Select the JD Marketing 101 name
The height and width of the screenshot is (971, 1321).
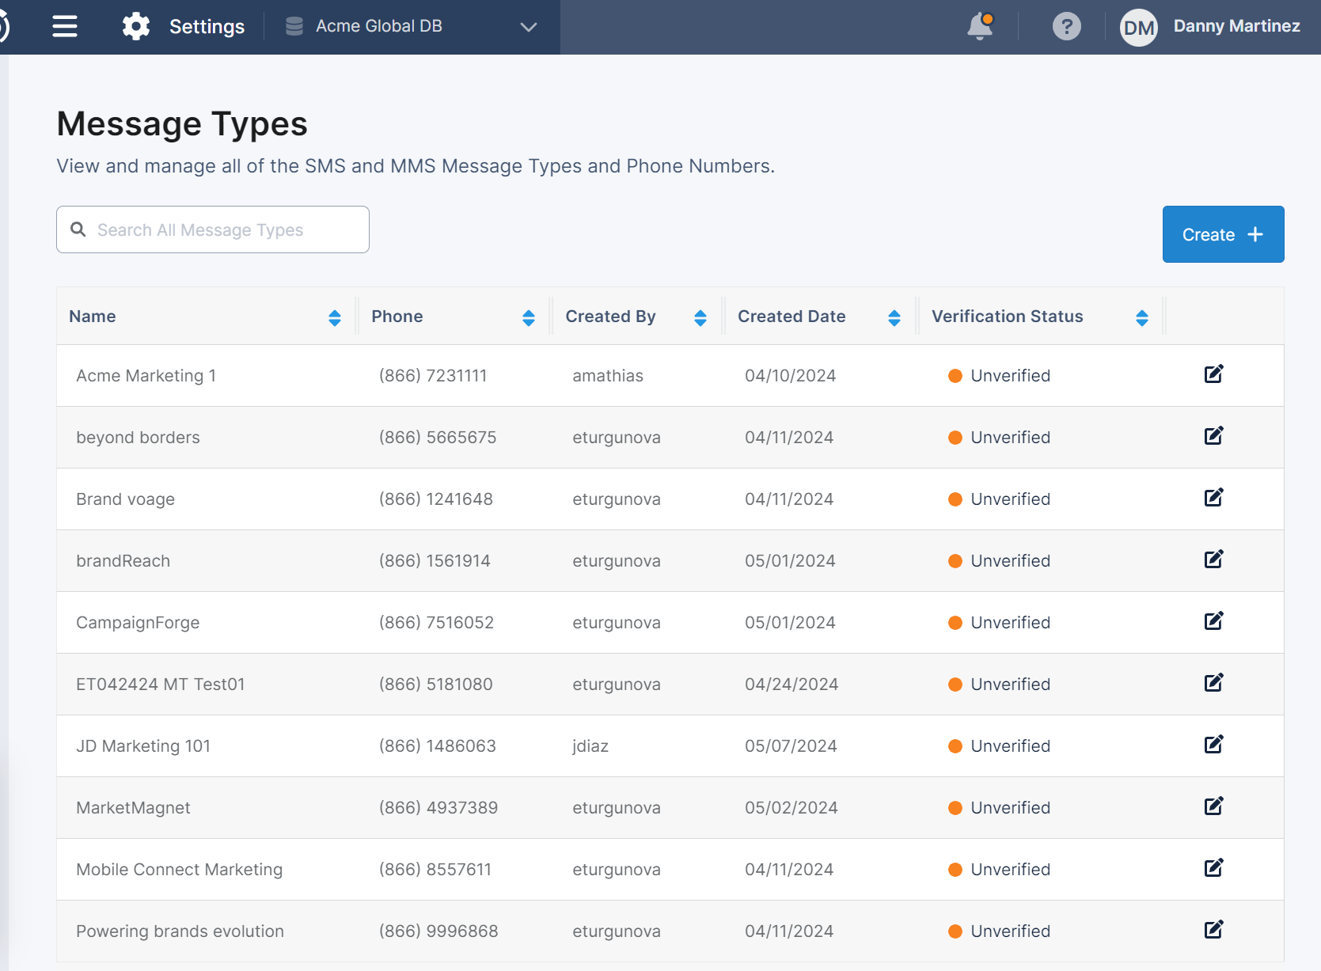coord(143,746)
